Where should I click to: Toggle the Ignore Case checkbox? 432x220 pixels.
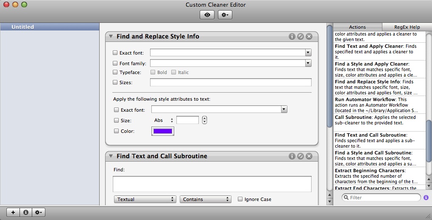[x=240, y=199]
